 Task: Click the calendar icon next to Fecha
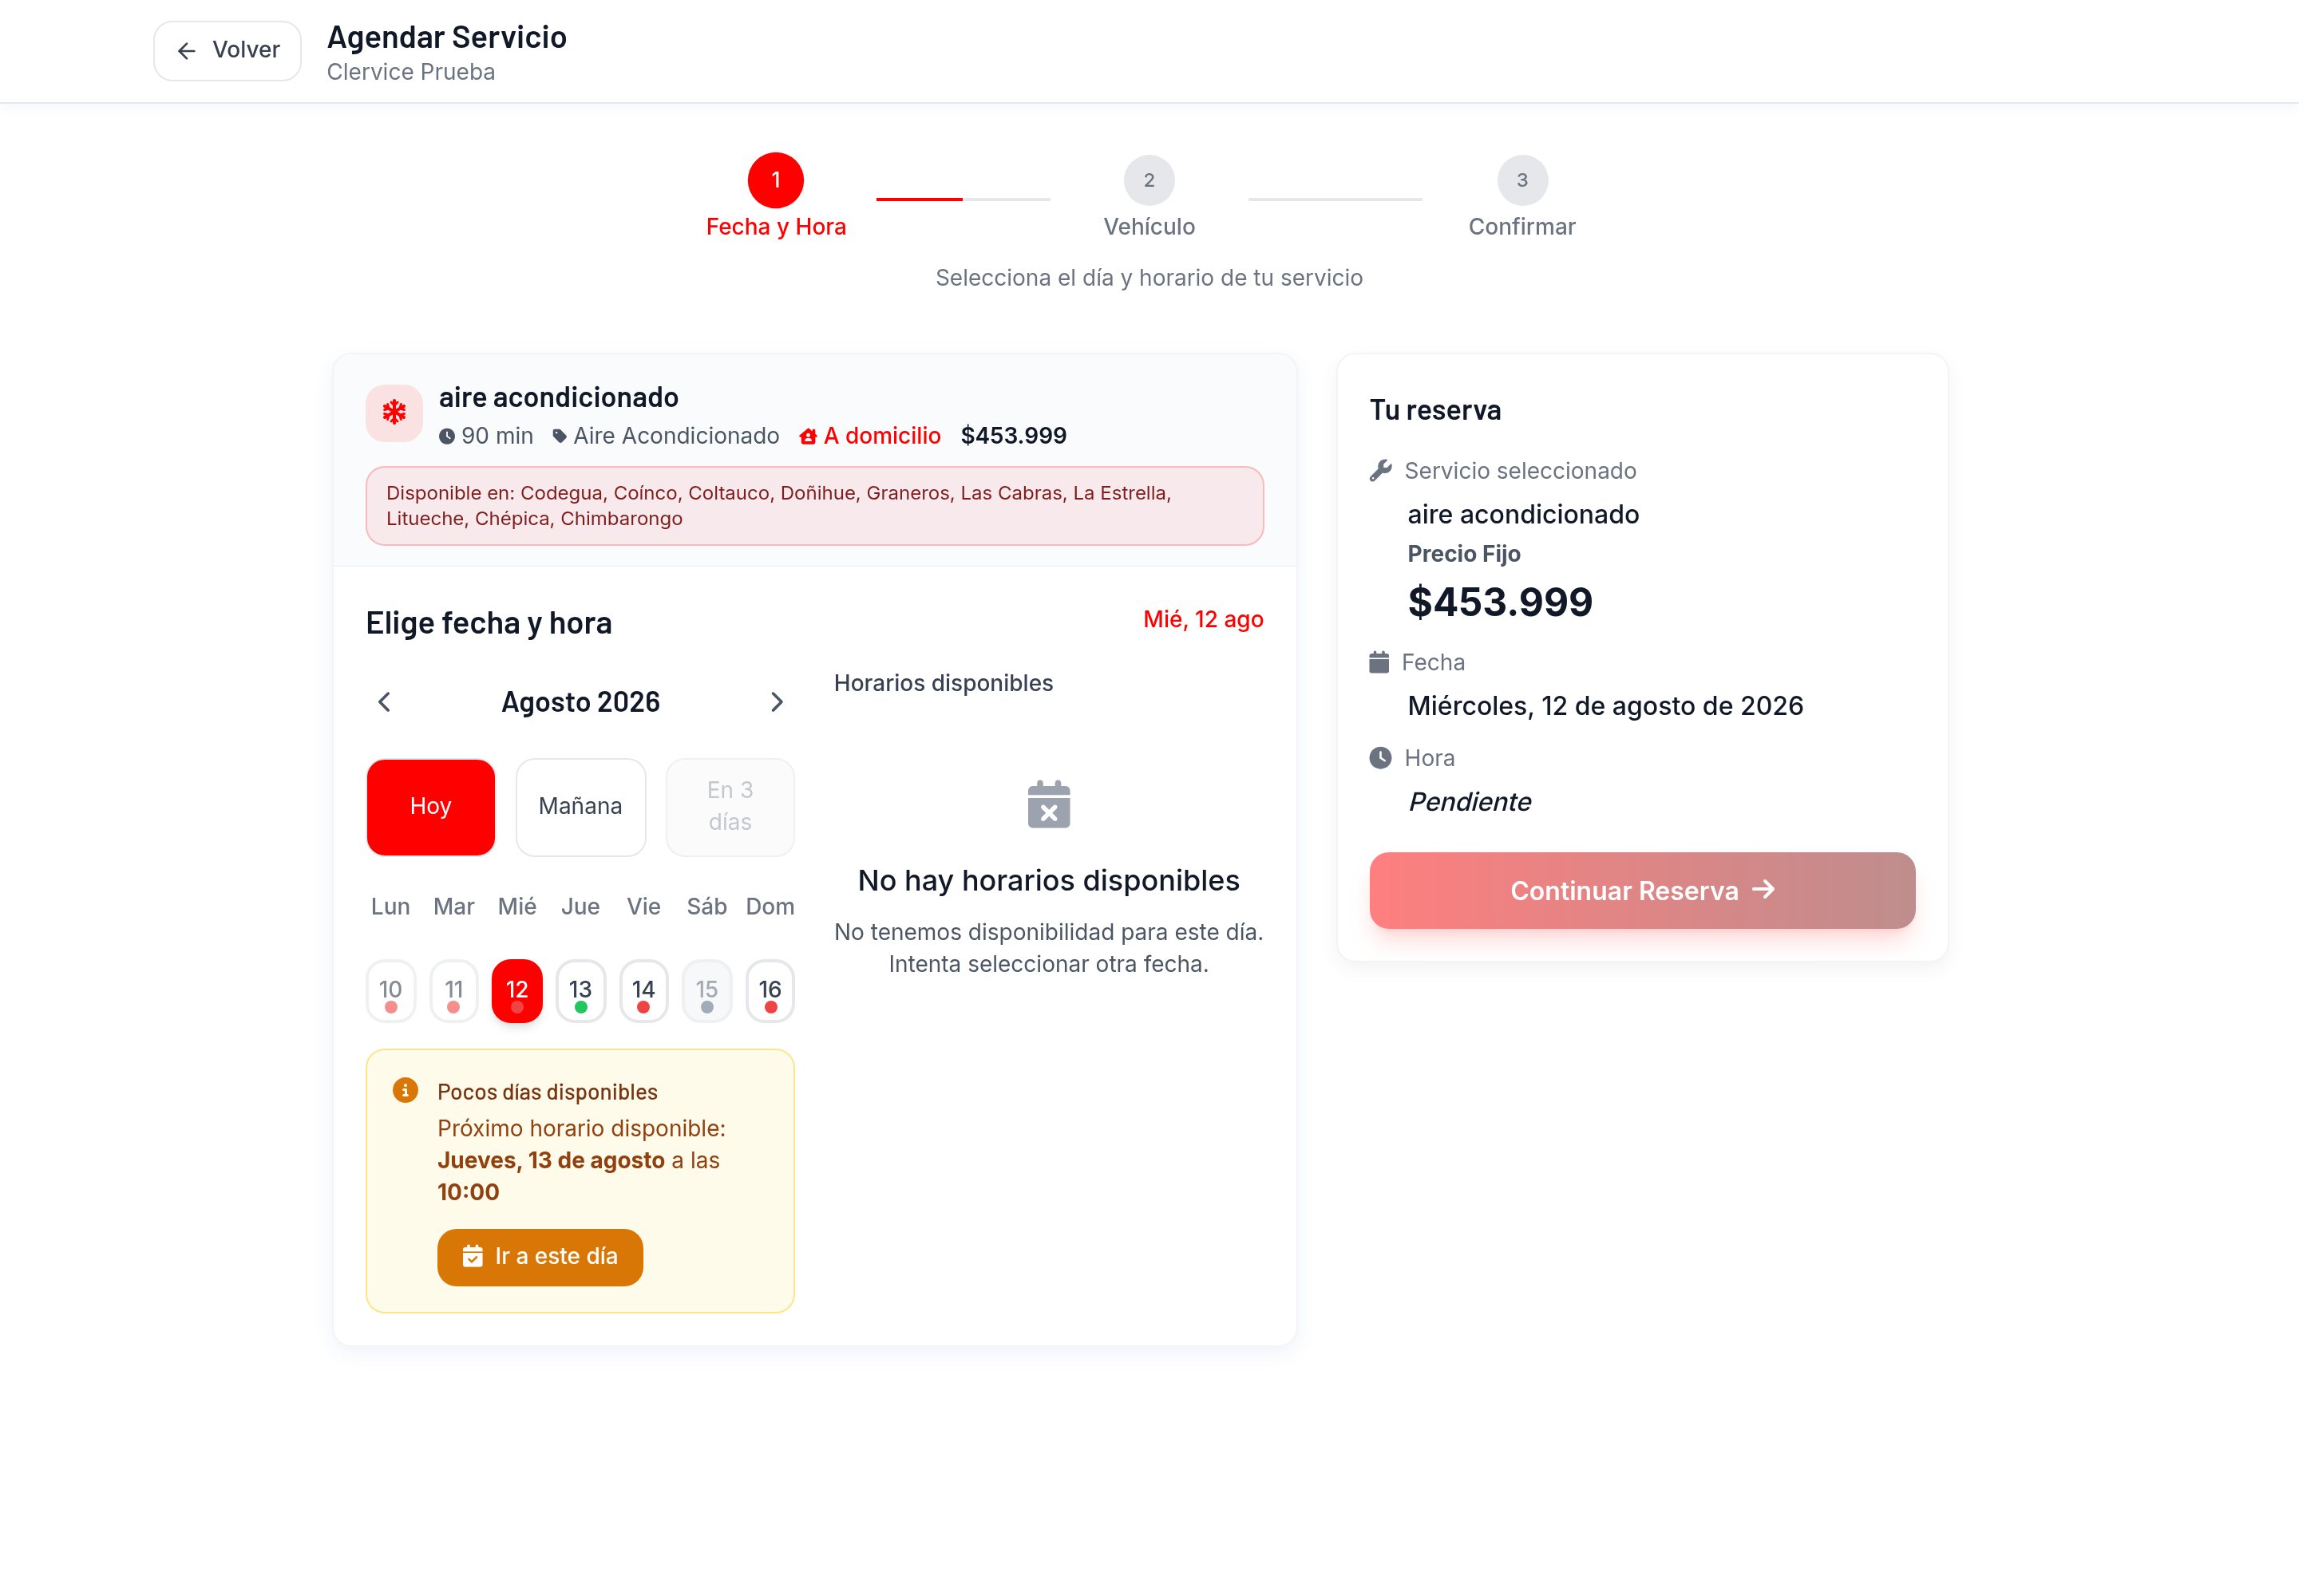click(1379, 662)
